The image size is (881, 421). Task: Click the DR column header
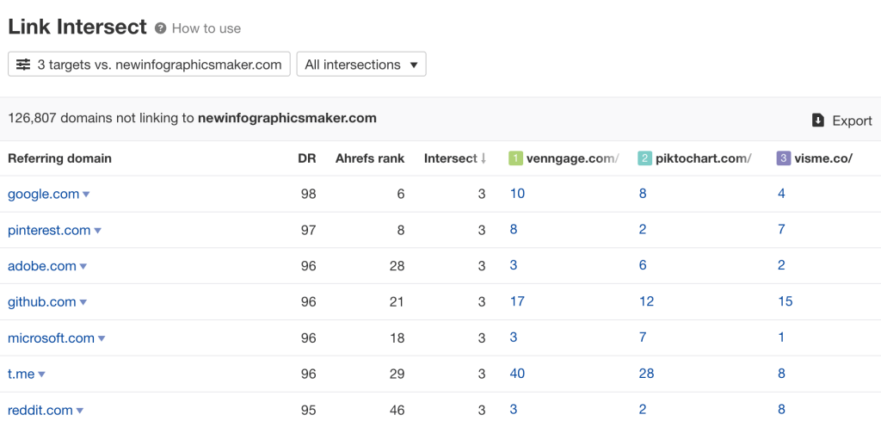click(x=306, y=158)
